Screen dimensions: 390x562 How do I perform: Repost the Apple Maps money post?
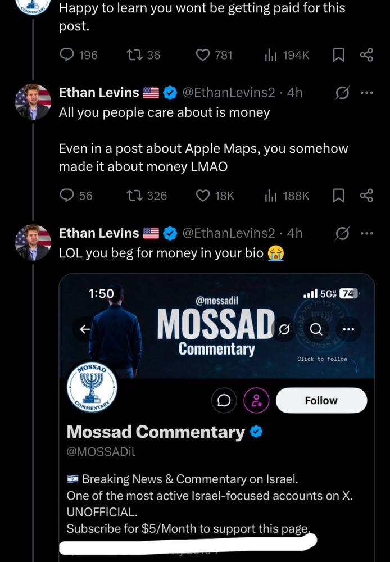click(135, 196)
